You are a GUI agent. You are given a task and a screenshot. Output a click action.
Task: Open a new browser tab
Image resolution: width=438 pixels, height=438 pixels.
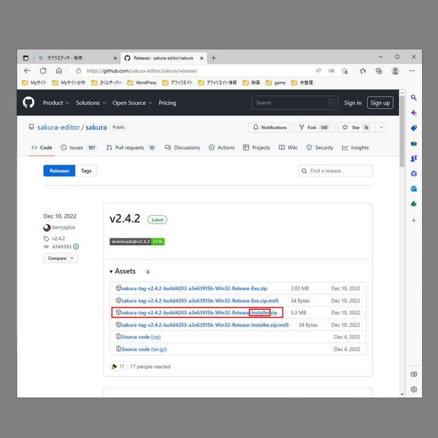(x=214, y=58)
